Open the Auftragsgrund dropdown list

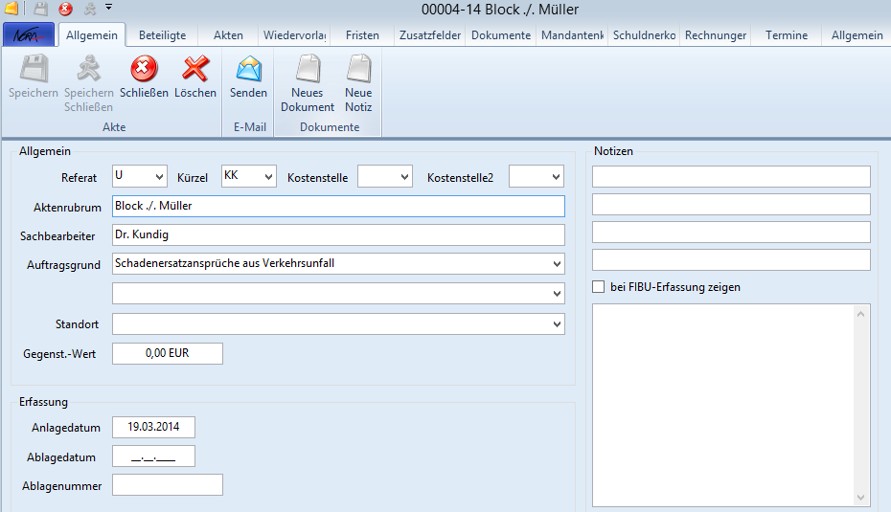point(558,264)
